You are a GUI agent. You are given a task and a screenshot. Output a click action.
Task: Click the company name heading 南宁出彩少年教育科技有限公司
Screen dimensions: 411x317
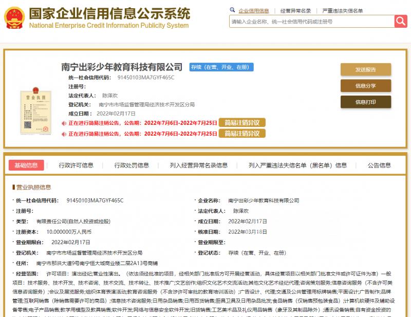click(122, 67)
